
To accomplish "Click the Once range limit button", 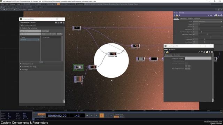I will 122,117.
